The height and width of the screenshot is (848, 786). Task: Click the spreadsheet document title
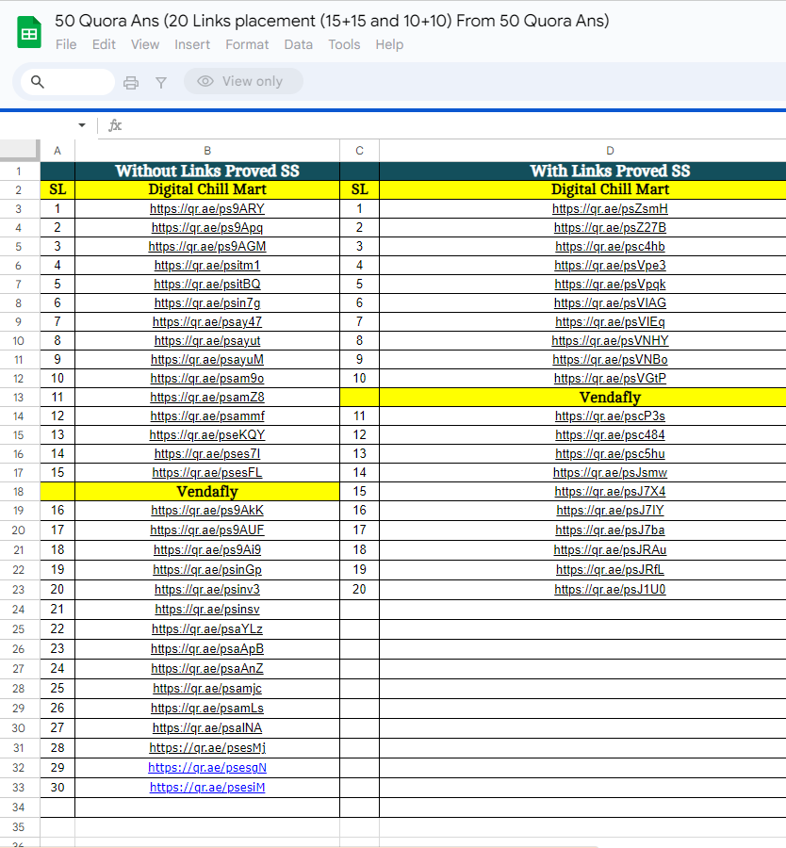pos(332,21)
